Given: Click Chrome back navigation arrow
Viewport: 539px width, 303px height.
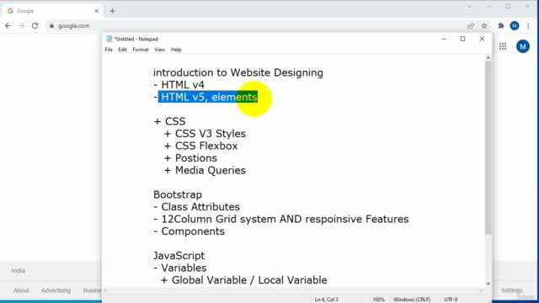Looking at the screenshot, I should (x=8, y=26).
